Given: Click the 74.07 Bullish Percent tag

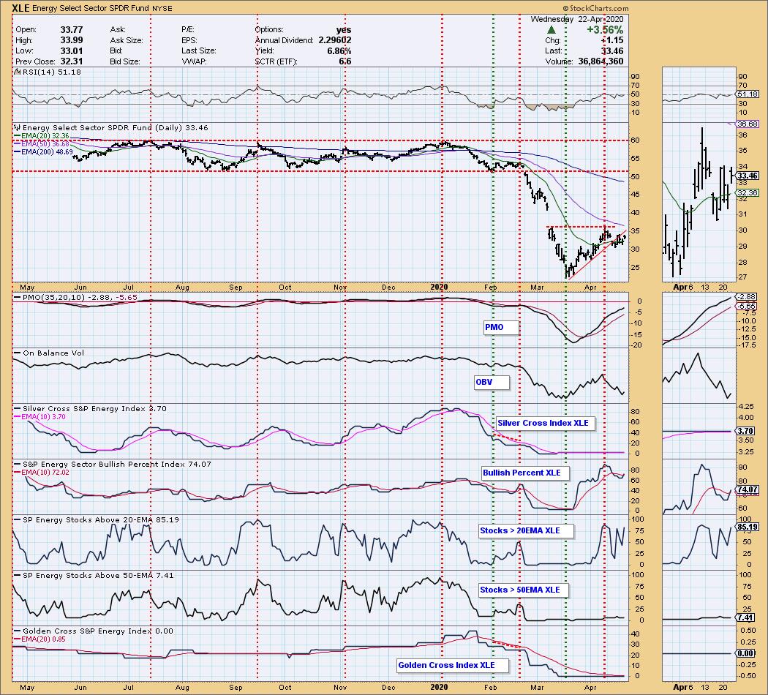Looking at the screenshot, I should [x=747, y=489].
